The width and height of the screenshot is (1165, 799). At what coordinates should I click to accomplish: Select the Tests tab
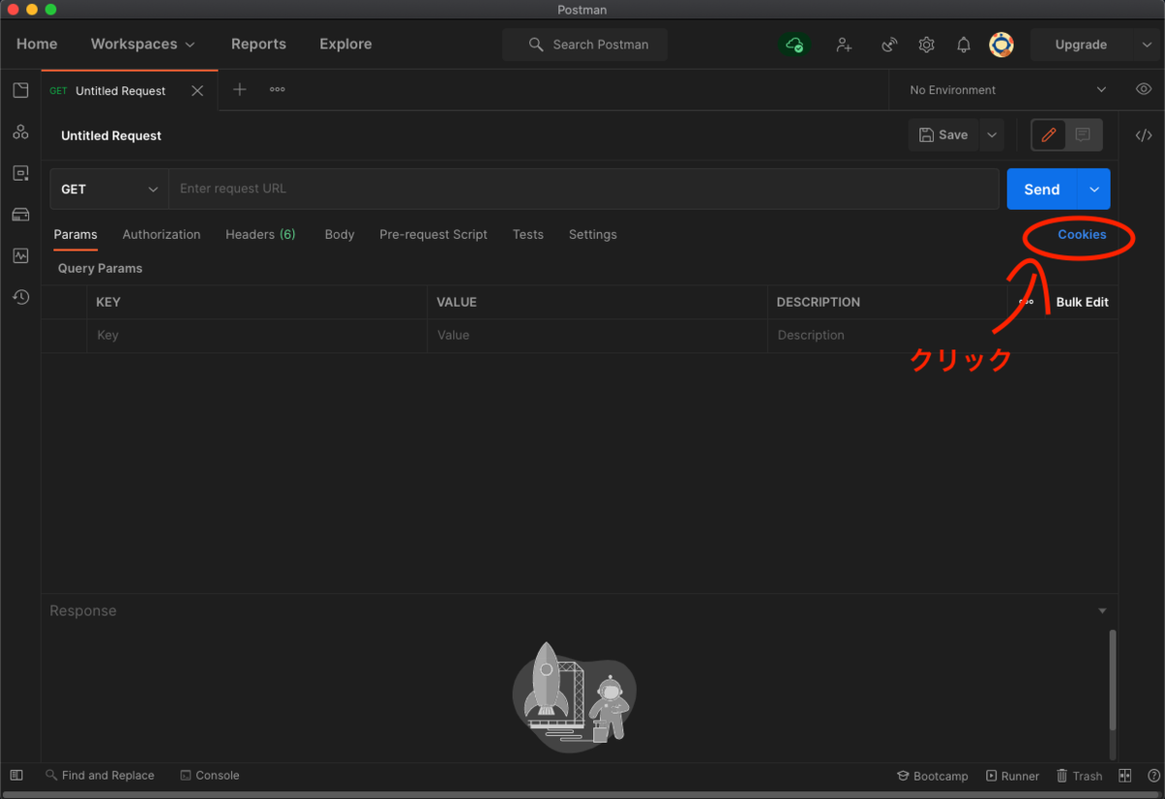(x=528, y=235)
